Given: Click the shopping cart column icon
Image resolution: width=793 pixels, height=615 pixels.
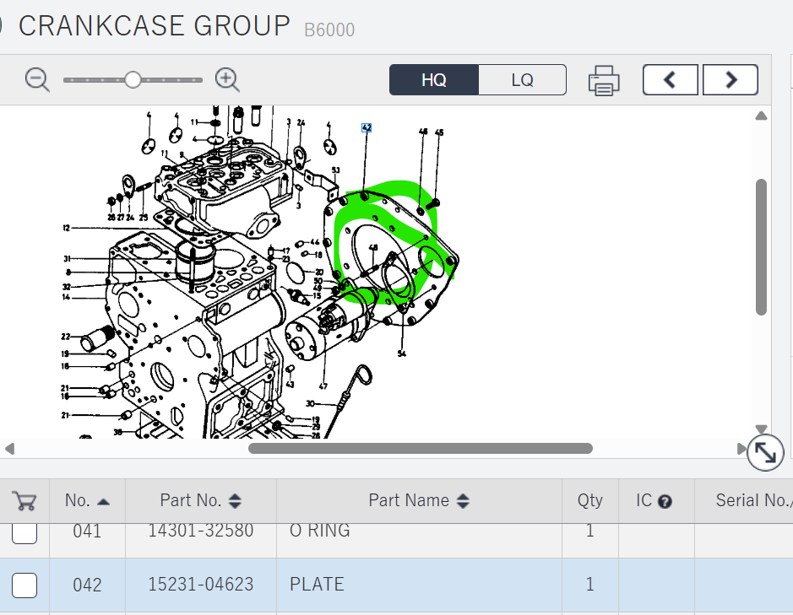Looking at the screenshot, I should [x=24, y=501].
